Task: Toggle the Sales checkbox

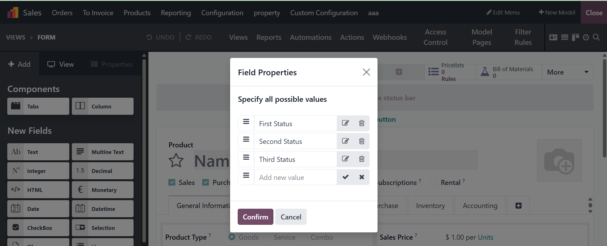Action: [x=172, y=182]
